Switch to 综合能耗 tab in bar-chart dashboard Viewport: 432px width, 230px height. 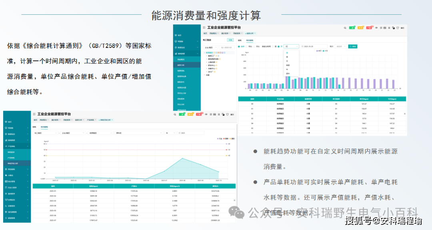[x=250, y=40]
